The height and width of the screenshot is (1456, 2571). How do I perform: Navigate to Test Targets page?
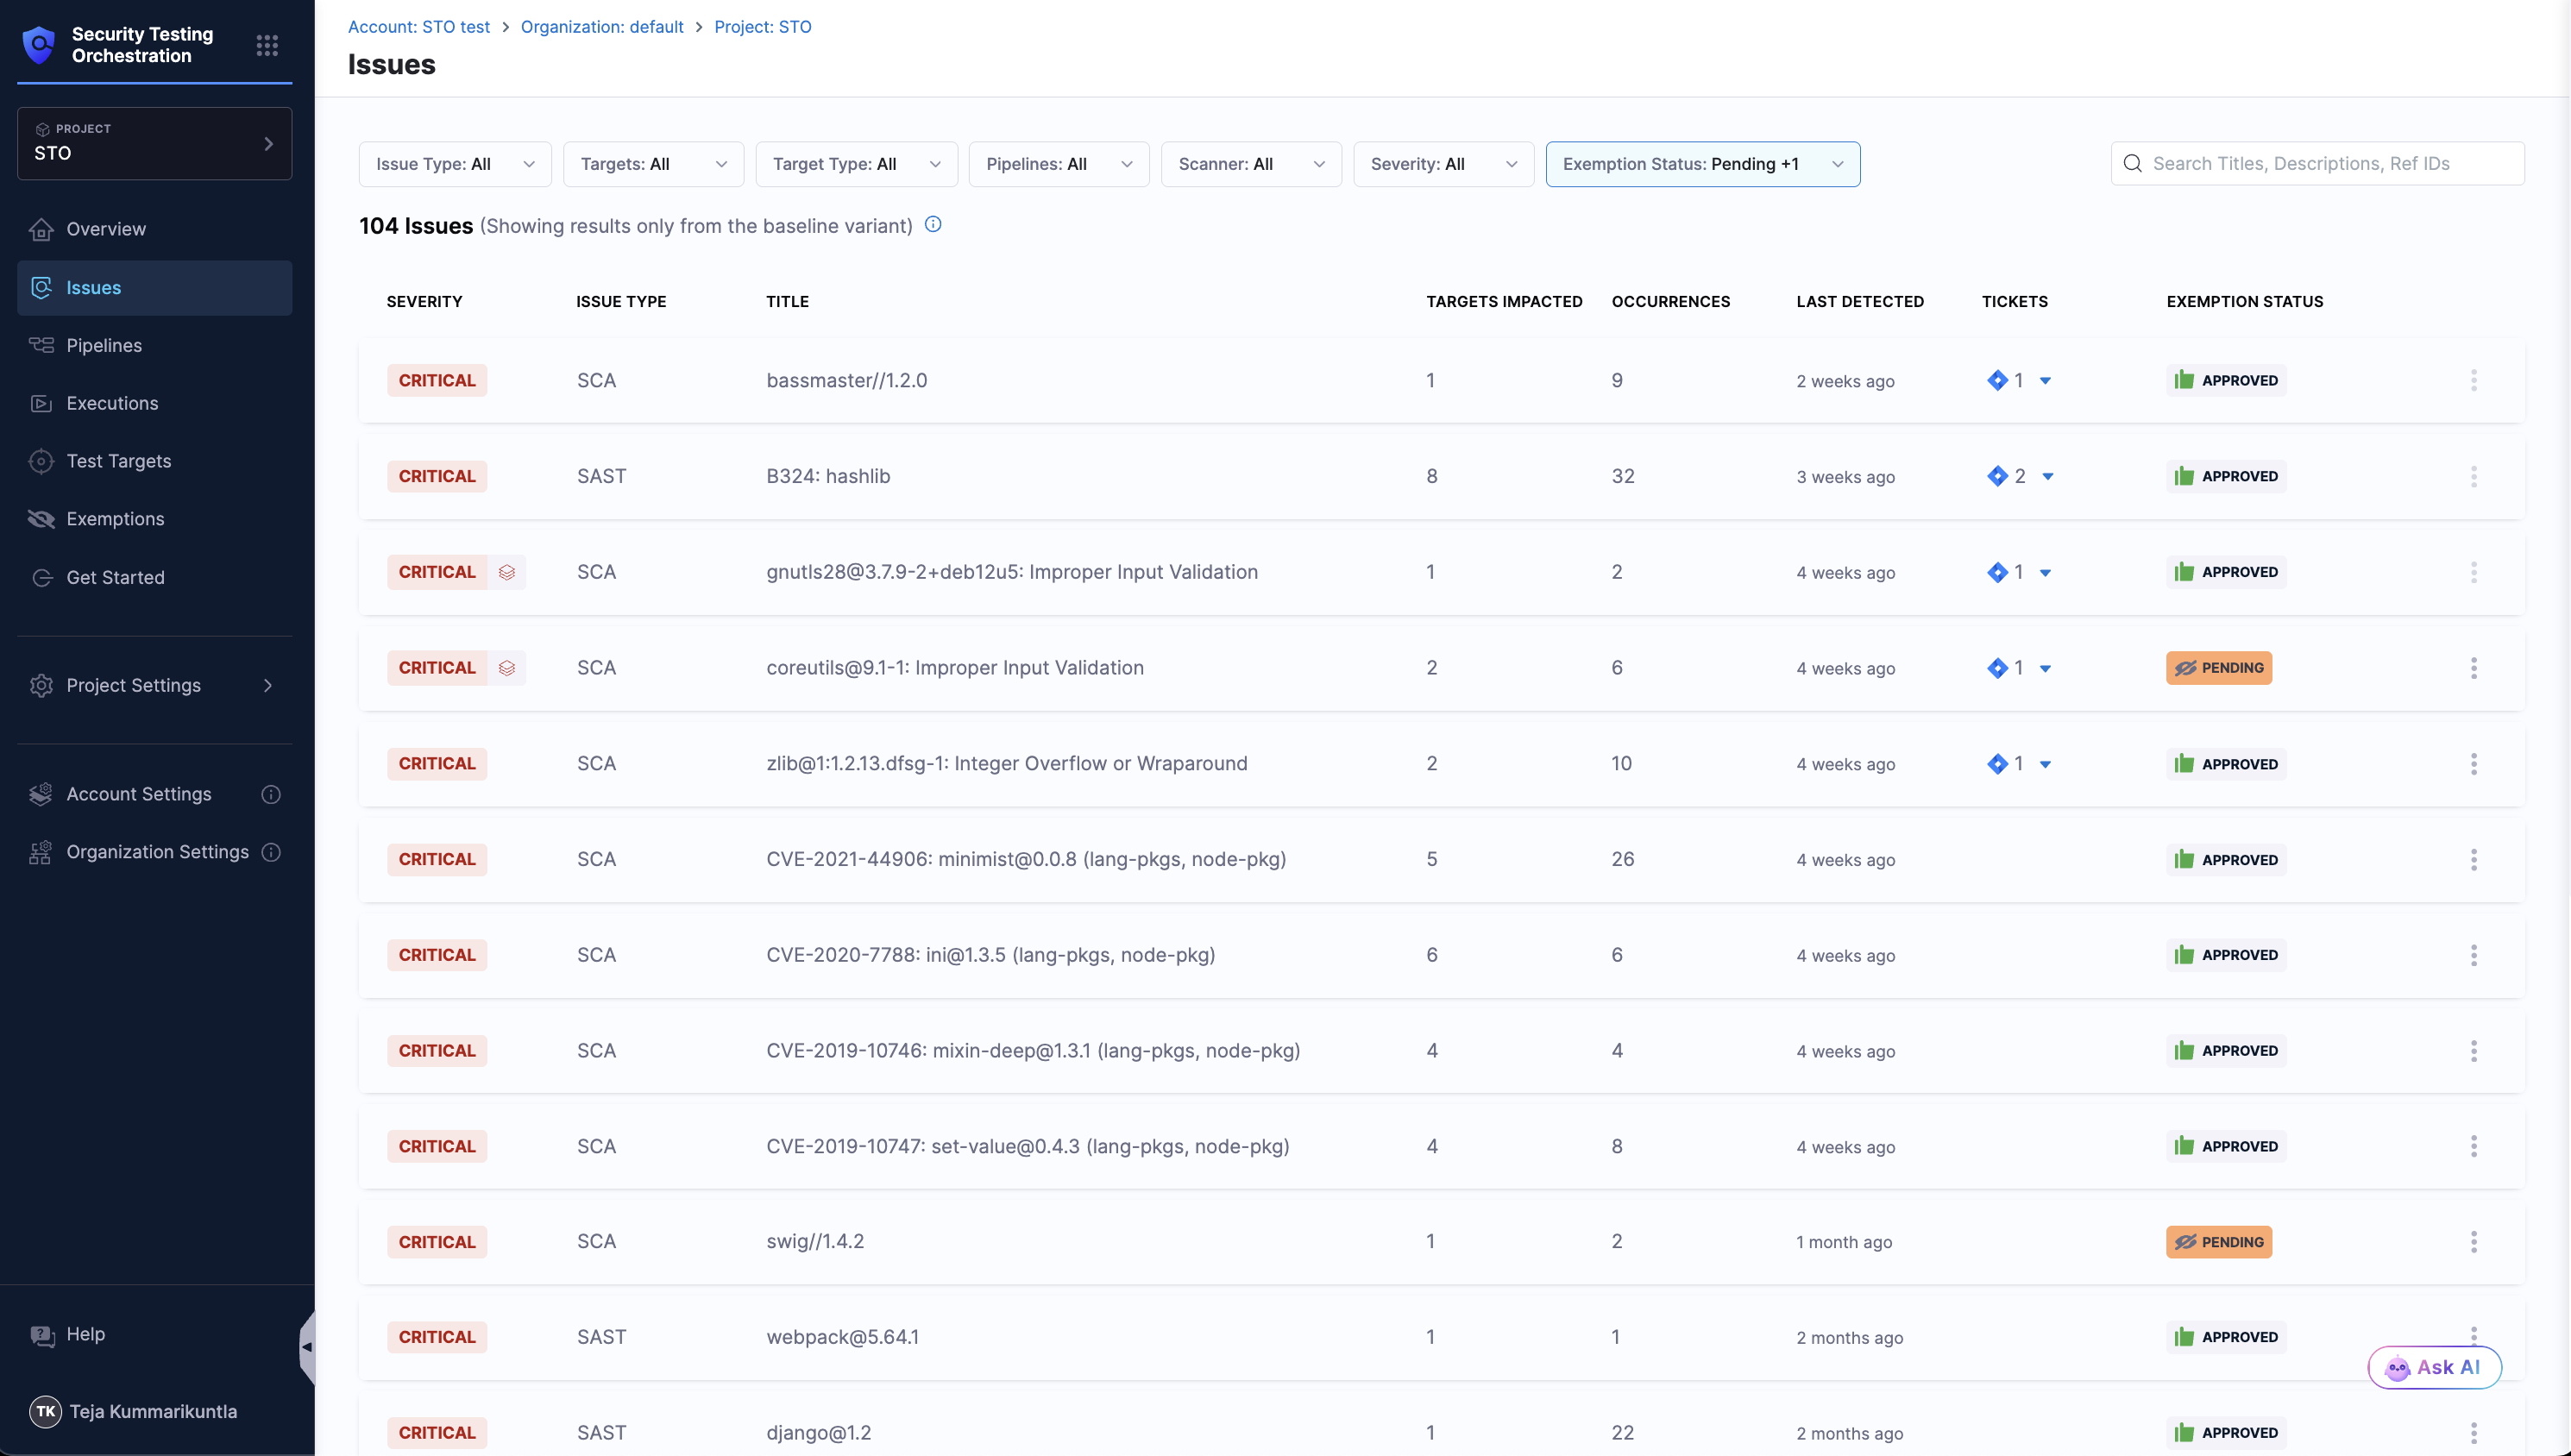point(118,461)
